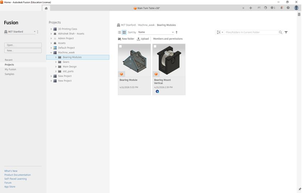This screenshot has width=302, height=193.
Task: Focus the Files/Folders in Current Folder search field
Action: click(x=251, y=32)
